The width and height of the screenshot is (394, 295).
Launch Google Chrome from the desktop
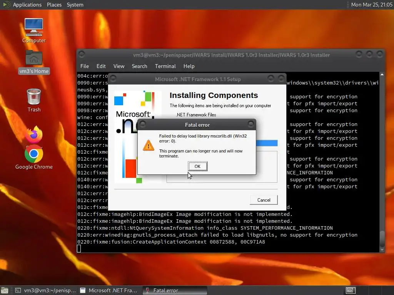34,157
